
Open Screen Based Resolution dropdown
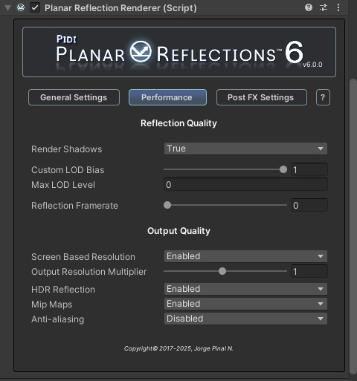click(245, 256)
